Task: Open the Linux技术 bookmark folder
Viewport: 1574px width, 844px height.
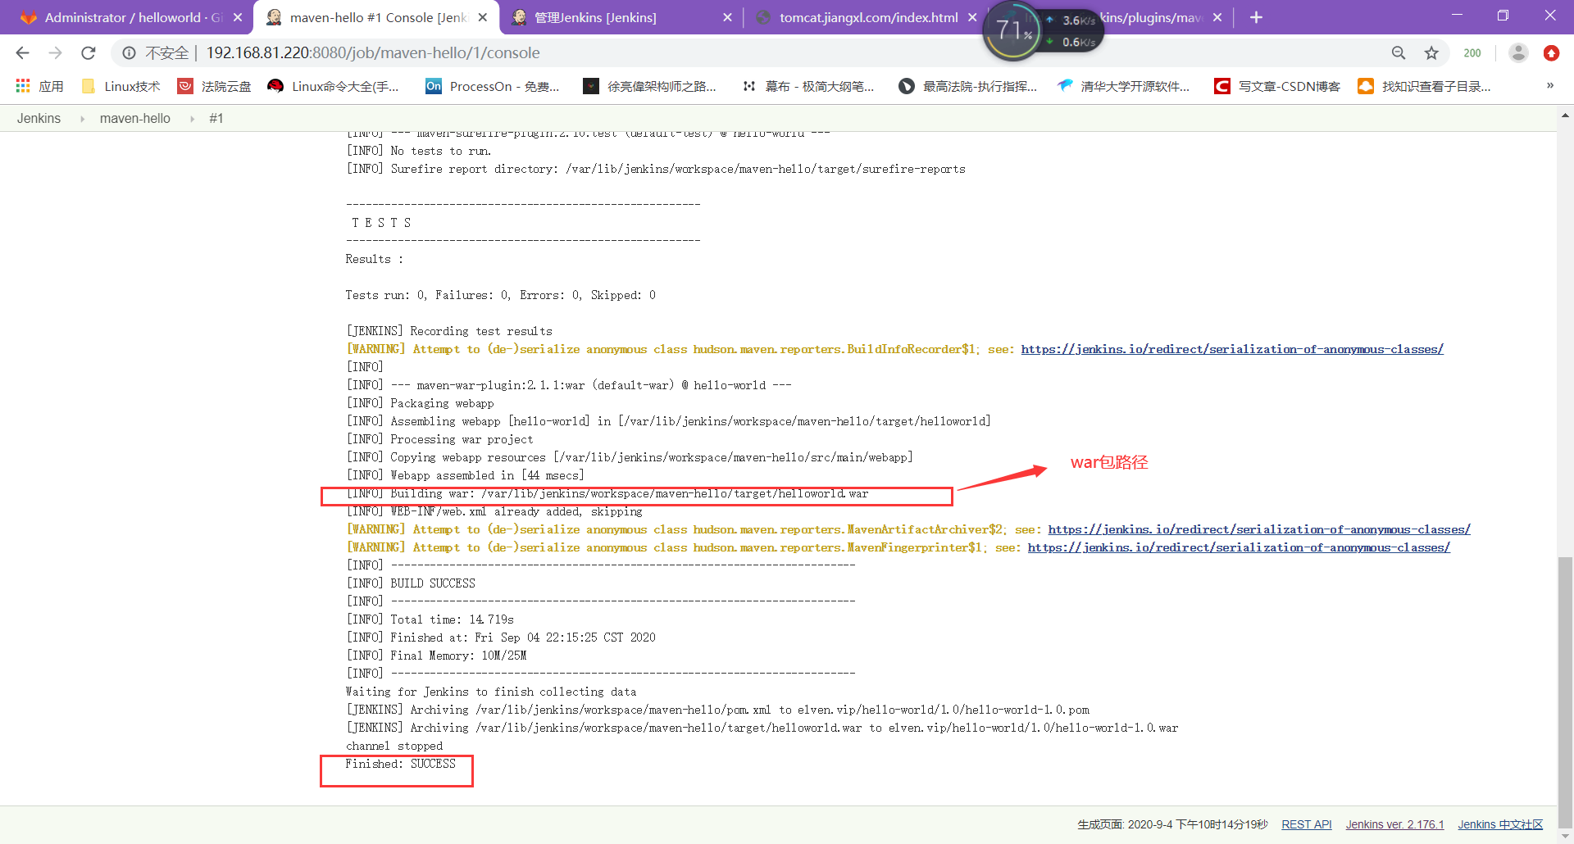Action: click(x=121, y=86)
